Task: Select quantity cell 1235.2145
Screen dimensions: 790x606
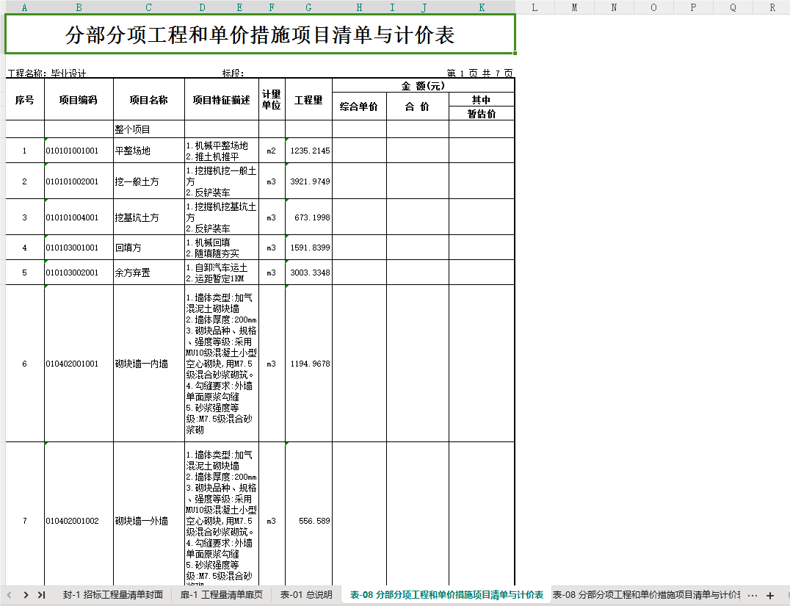Action: coord(308,151)
